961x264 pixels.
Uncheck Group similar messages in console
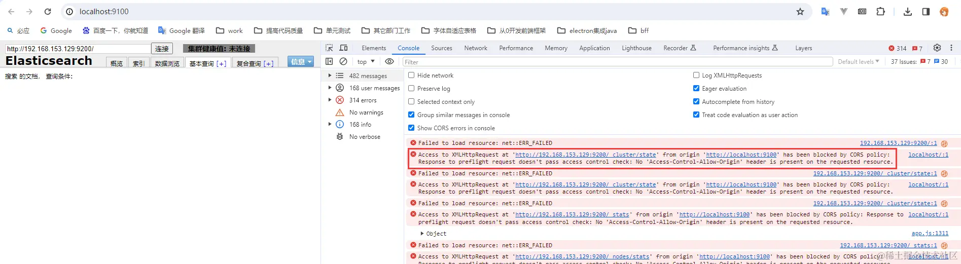click(411, 115)
